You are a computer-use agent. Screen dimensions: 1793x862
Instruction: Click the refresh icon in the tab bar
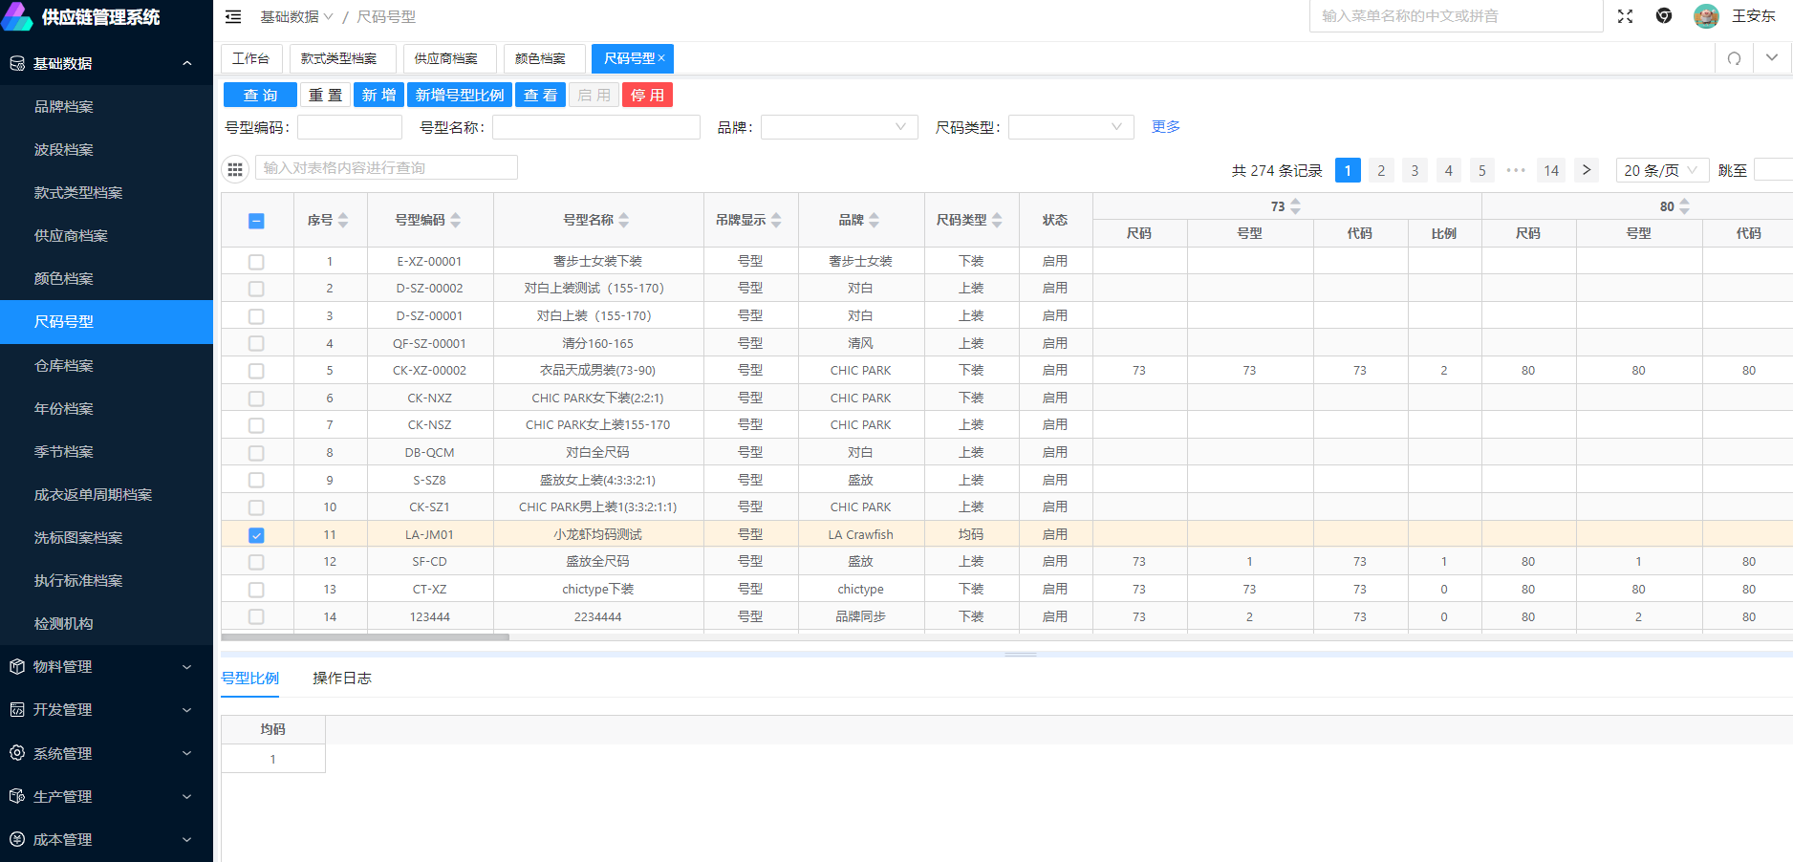point(1734,58)
